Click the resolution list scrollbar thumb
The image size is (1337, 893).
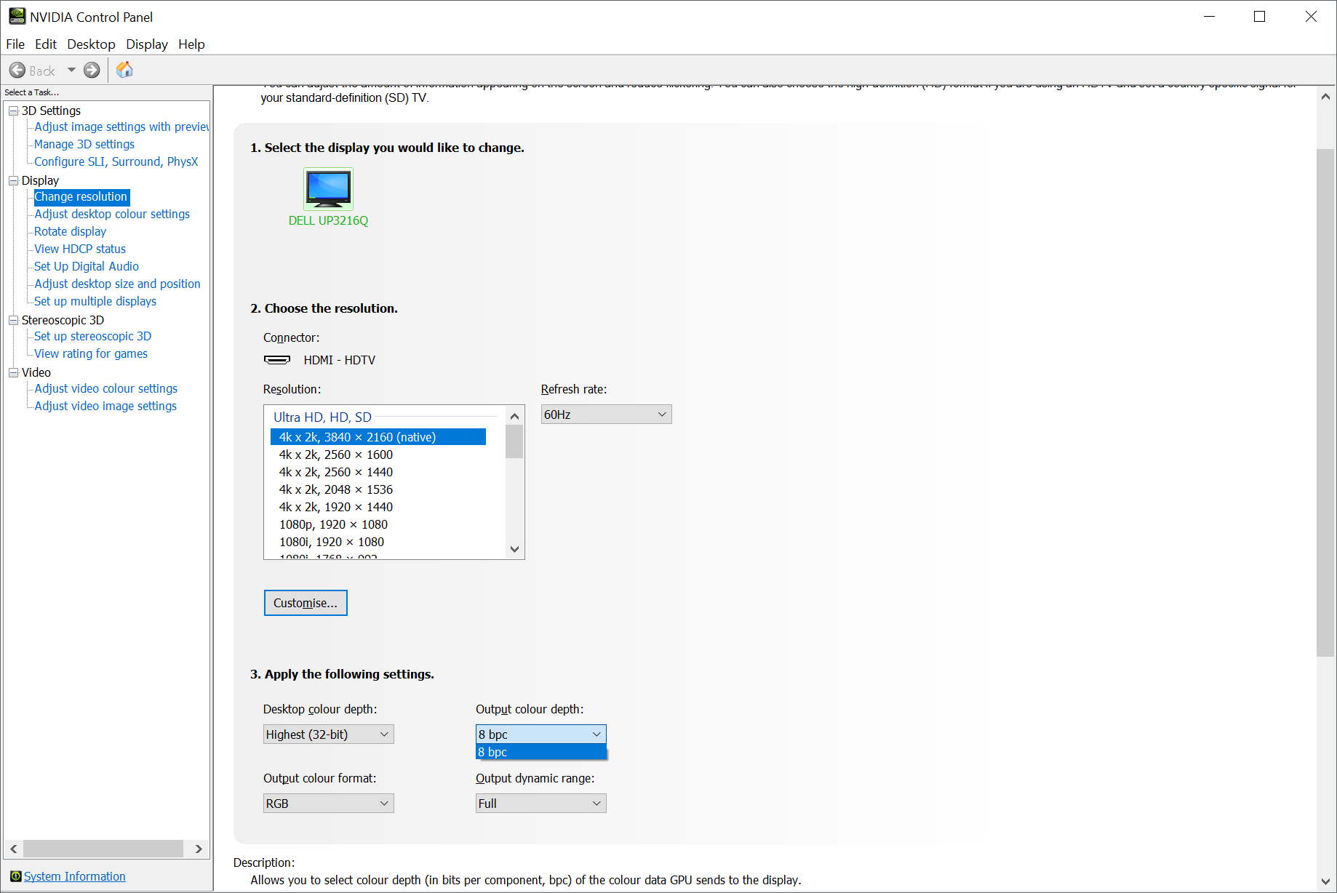coord(514,441)
